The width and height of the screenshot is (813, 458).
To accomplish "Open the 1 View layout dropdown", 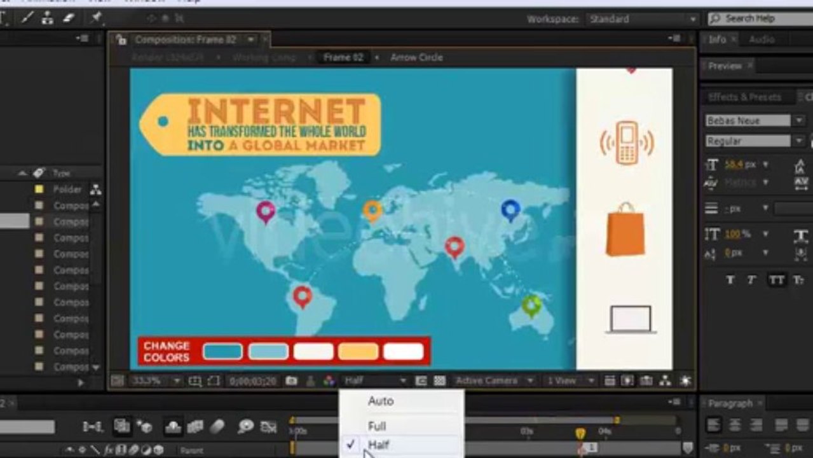I will [x=571, y=381].
